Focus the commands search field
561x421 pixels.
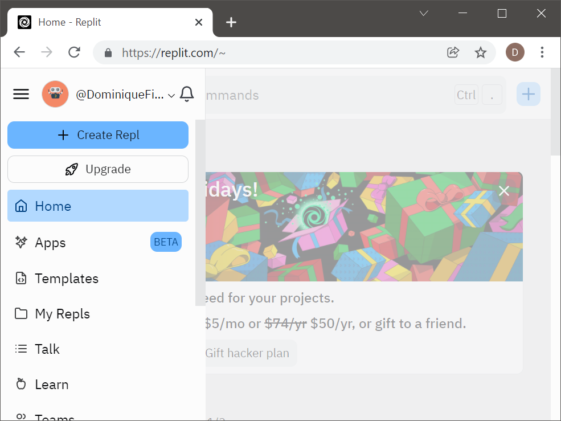tap(354, 95)
